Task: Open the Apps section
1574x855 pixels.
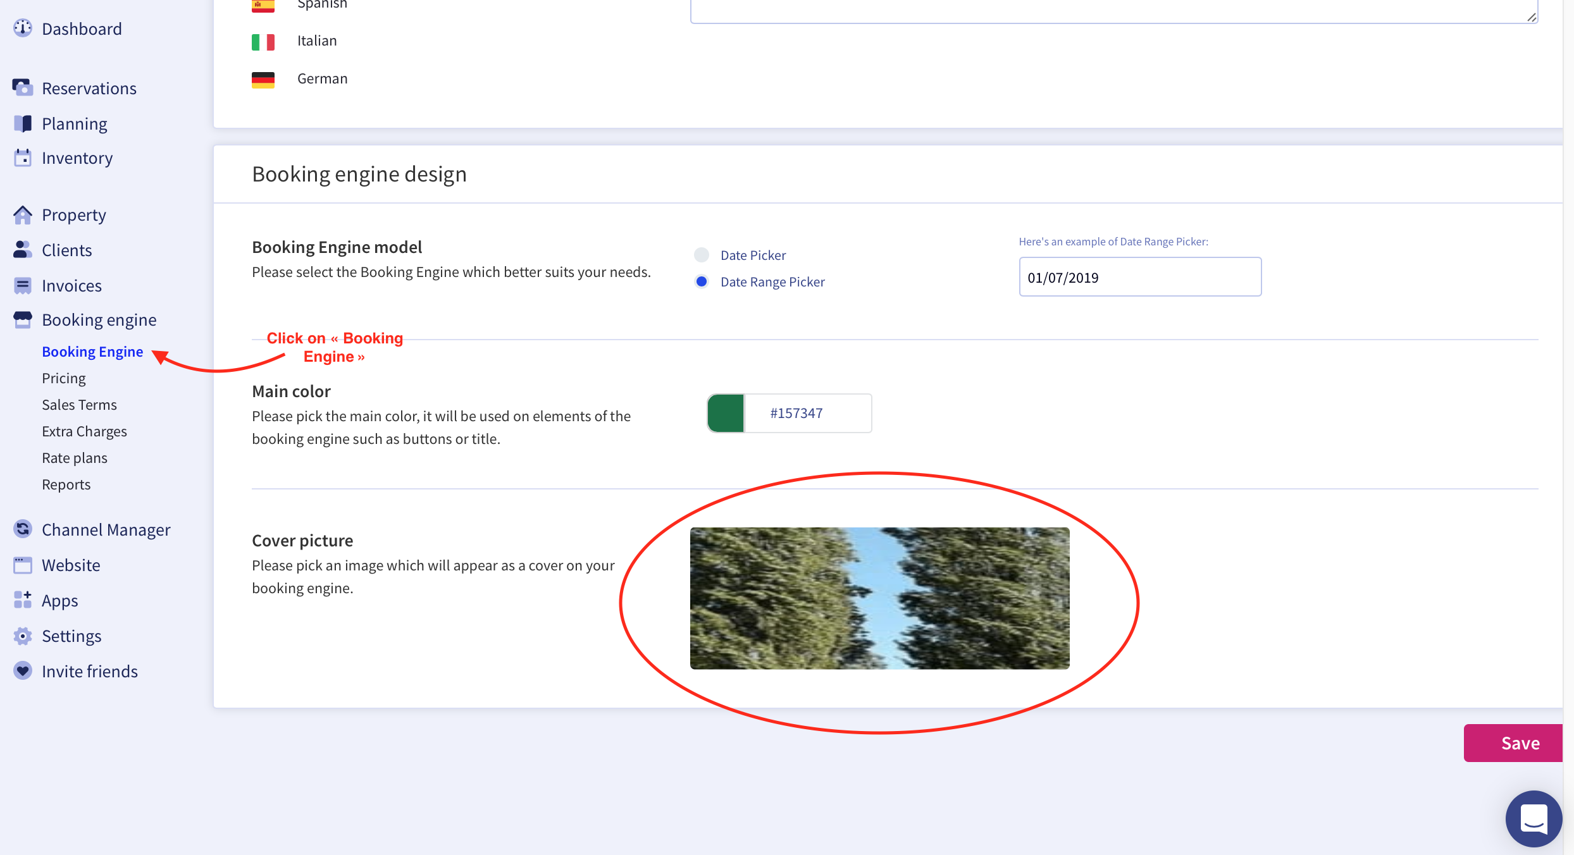Action: click(x=60, y=601)
